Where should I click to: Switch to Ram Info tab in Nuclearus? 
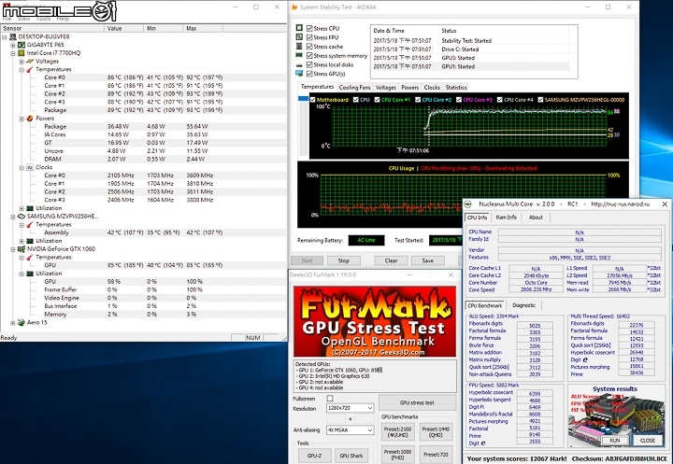point(506,218)
